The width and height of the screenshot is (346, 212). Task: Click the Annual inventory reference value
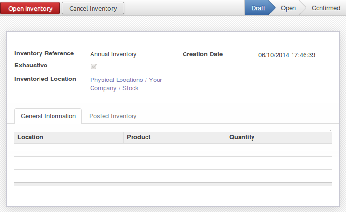[x=113, y=54]
